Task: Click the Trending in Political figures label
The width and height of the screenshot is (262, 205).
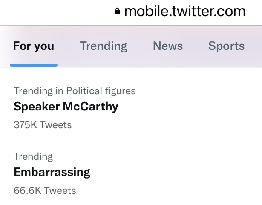Action: (x=75, y=91)
